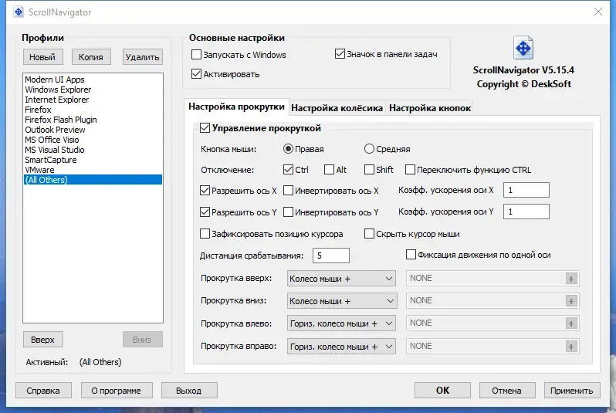The height and width of the screenshot is (413, 616).
Task: Click the disabled Вниз button
Action: click(x=142, y=340)
